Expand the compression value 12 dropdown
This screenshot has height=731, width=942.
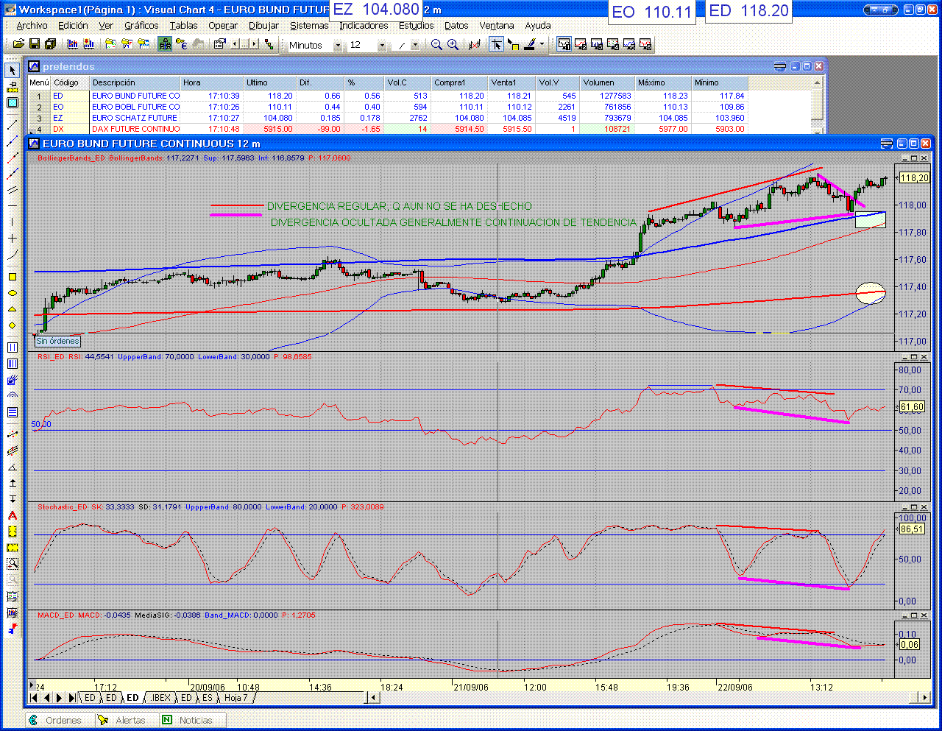tap(382, 46)
